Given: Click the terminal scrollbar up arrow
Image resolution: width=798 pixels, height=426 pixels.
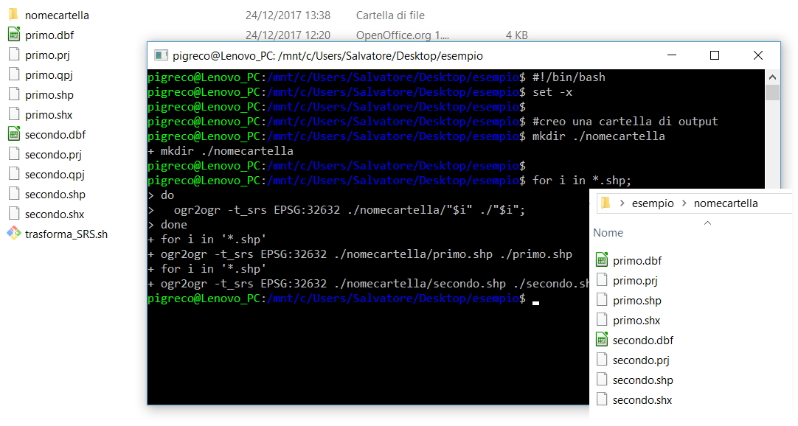Looking at the screenshot, I should [772, 77].
